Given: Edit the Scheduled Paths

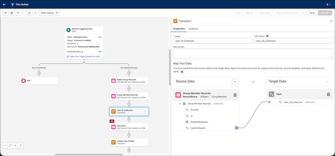Looking at the screenshot, I should [100, 51].
